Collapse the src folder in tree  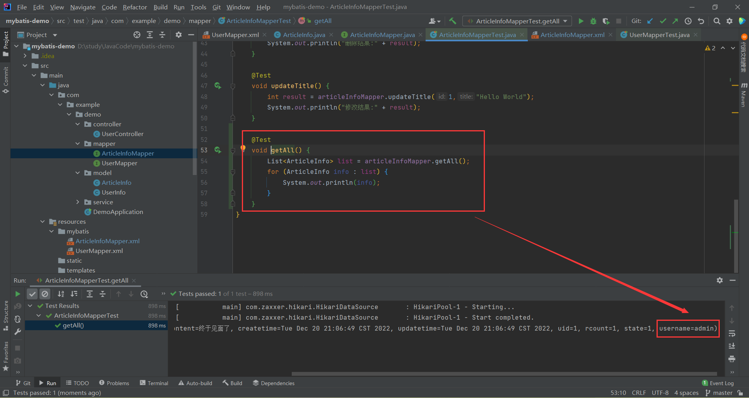(25, 65)
